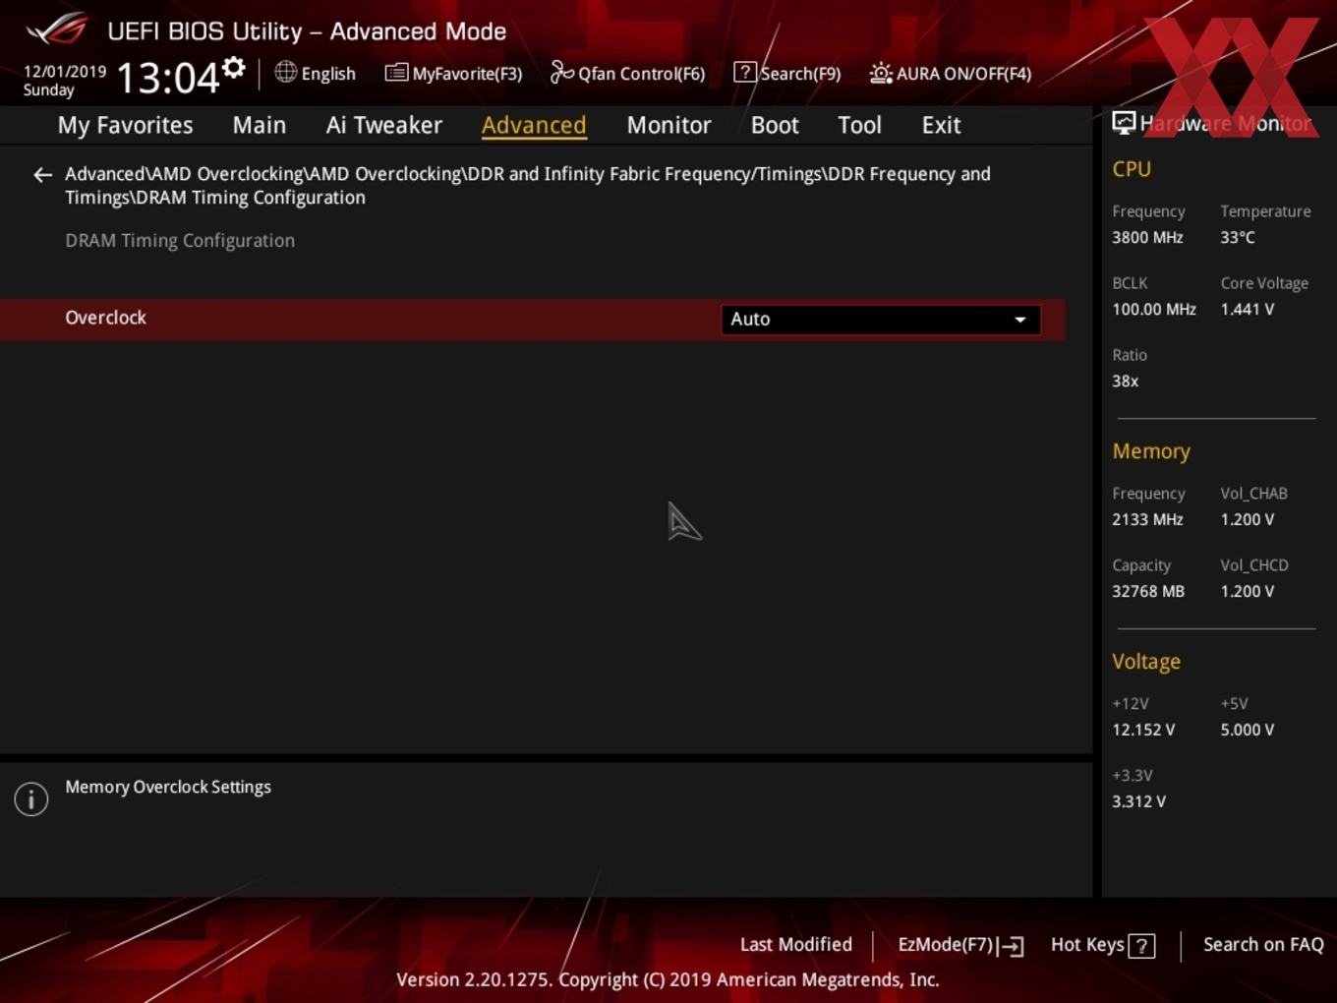Click the BIOS version copyright text
This screenshot has height=1003, width=1337.
tap(668, 979)
